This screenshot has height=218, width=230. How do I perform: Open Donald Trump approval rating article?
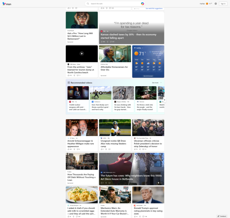coord(148,211)
